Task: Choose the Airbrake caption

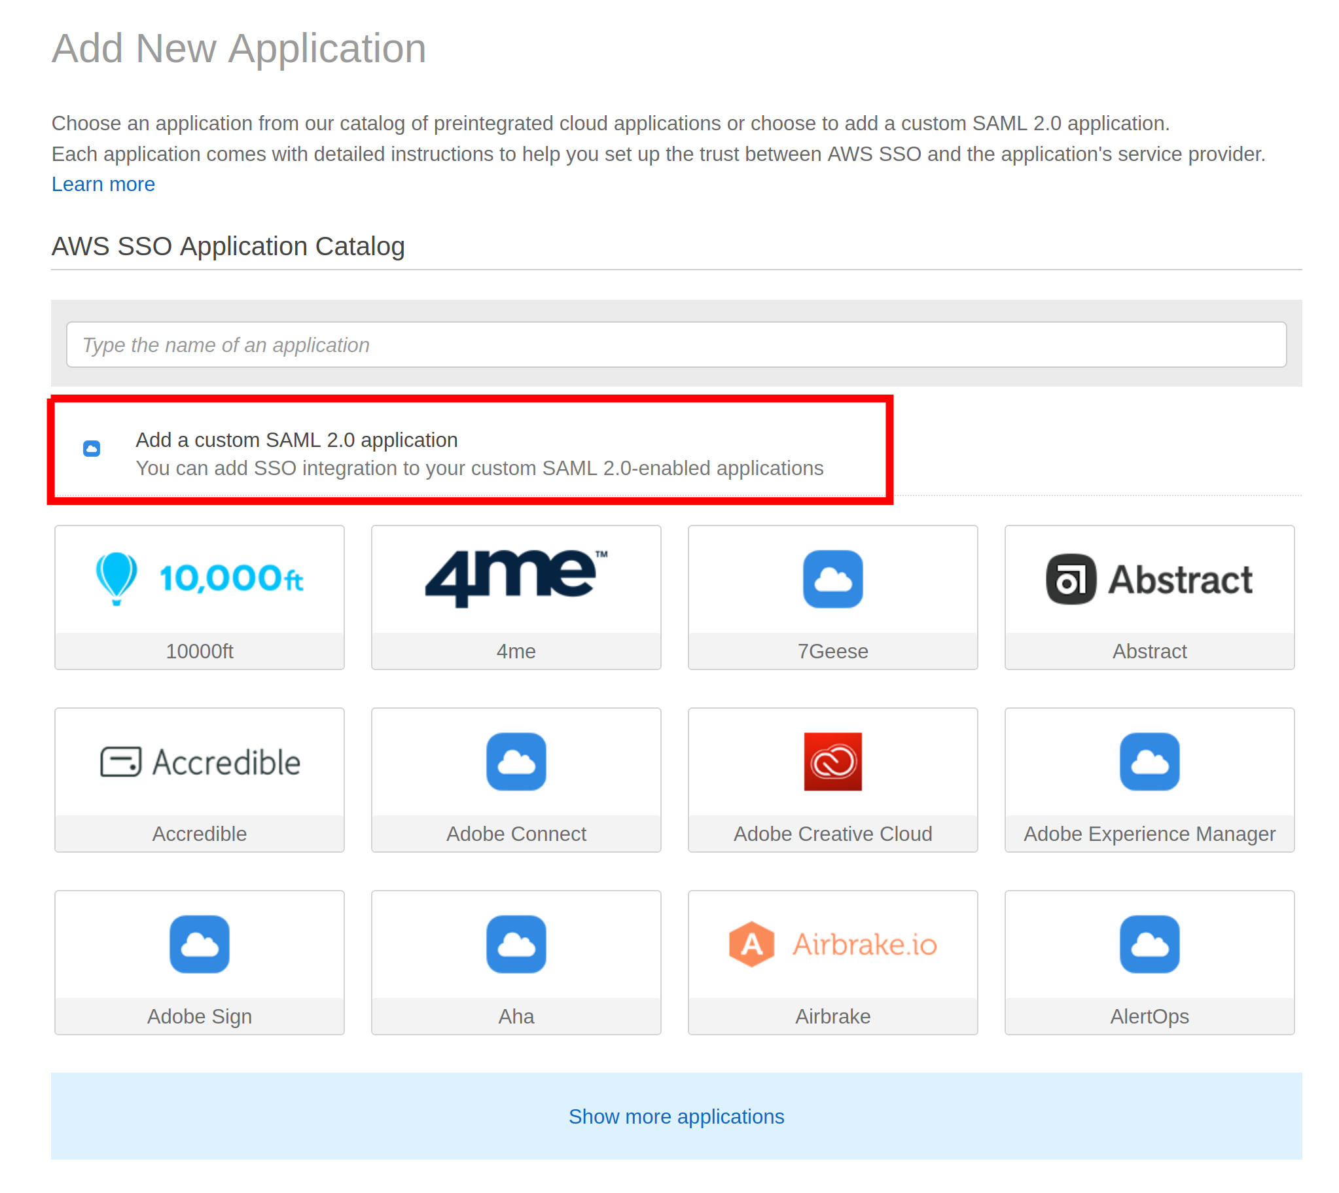Action: coord(832,1016)
